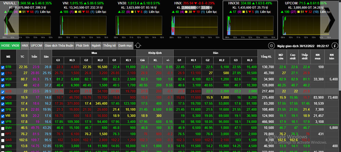Open the Danh mục list tab
341x152 pixels.
tap(125, 45)
